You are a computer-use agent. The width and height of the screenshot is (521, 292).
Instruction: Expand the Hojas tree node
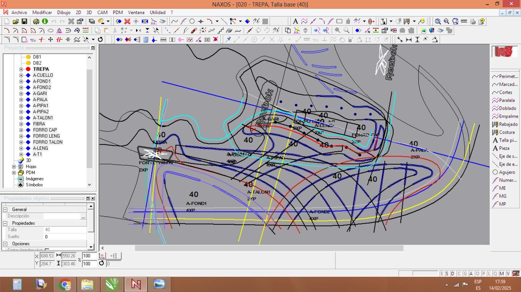(x=14, y=167)
